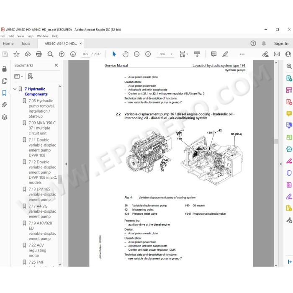
Task: Switch to the Tools tab
Action: (26, 44)
